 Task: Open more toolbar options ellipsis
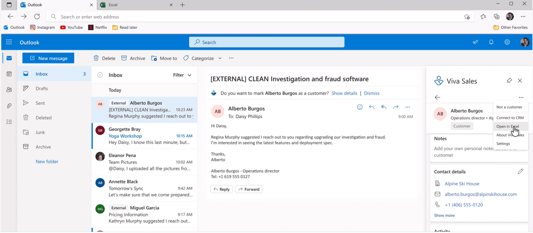click(231, 58)
